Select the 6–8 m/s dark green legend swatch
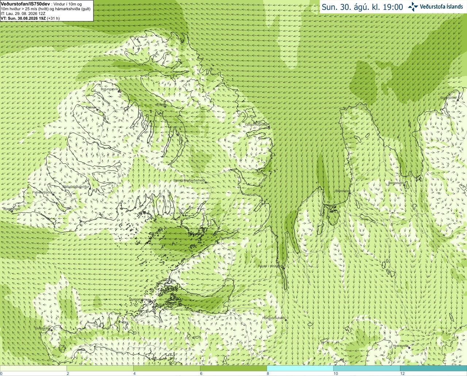467x376 pixels. (x=233, y=368)
